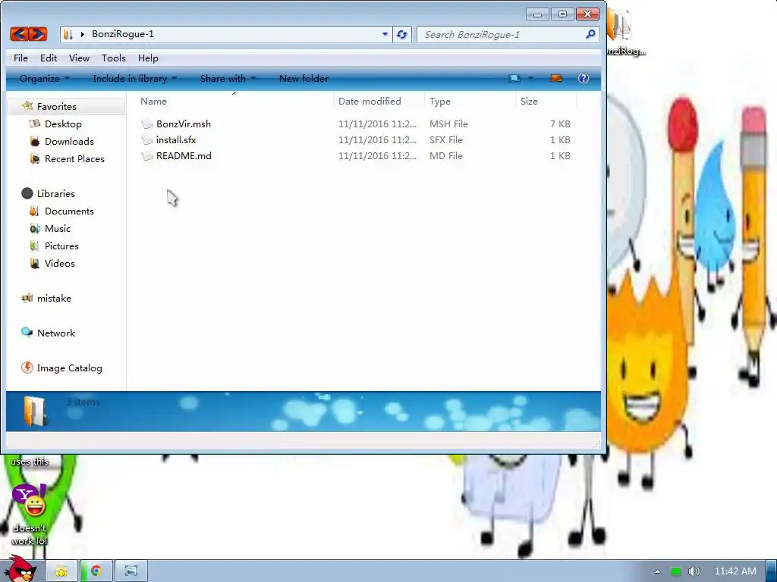This screenshot has height=582, width=777.
Task: Click the Music library icon
Action: pos(35,229)
